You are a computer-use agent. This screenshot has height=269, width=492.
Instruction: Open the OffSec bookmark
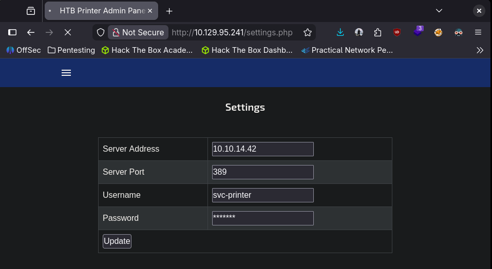click(x=23, y=50)
